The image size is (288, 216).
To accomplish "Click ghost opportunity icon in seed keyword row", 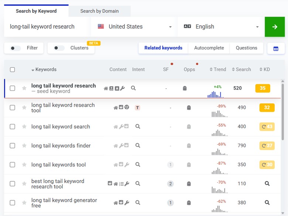I will point(185,89).
